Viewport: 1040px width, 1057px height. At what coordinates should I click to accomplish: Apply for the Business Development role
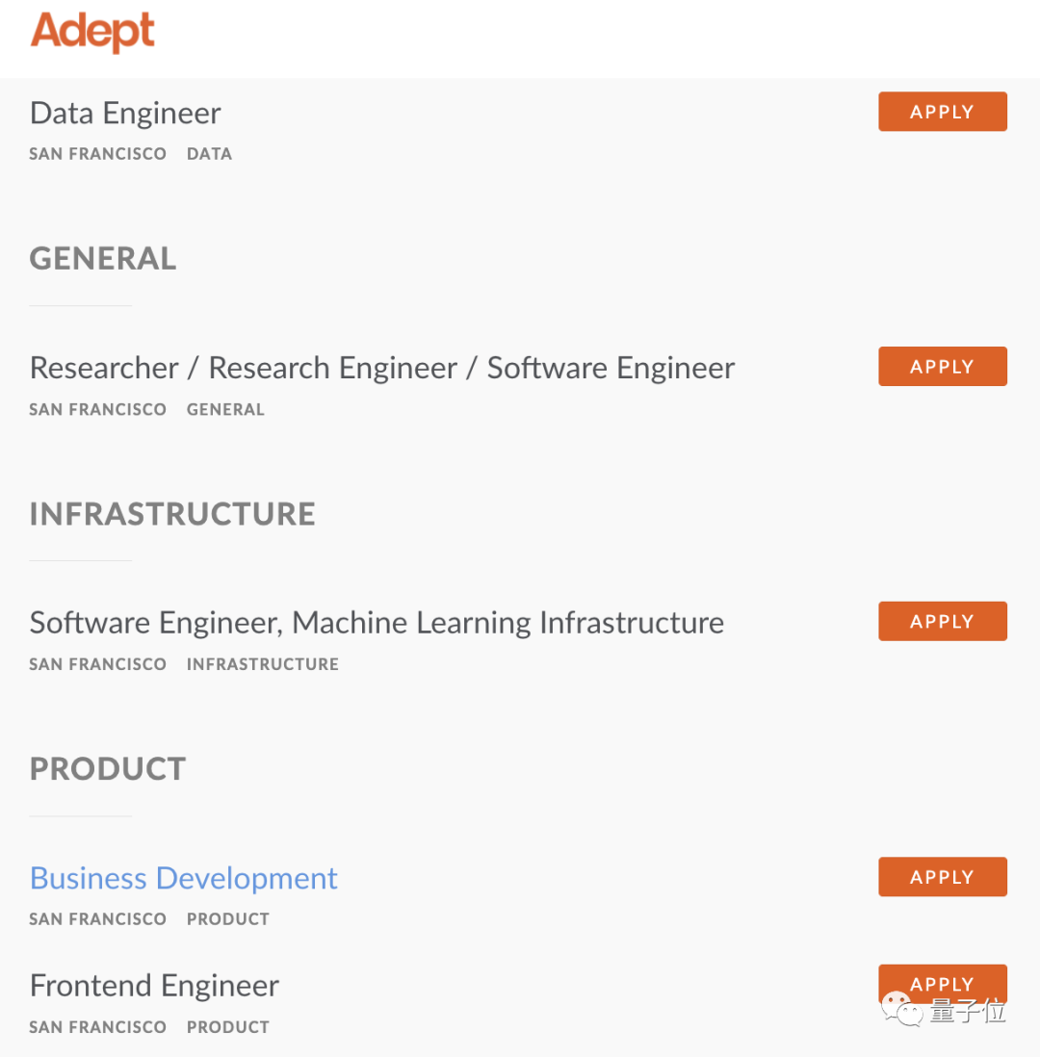coord(942,877)
